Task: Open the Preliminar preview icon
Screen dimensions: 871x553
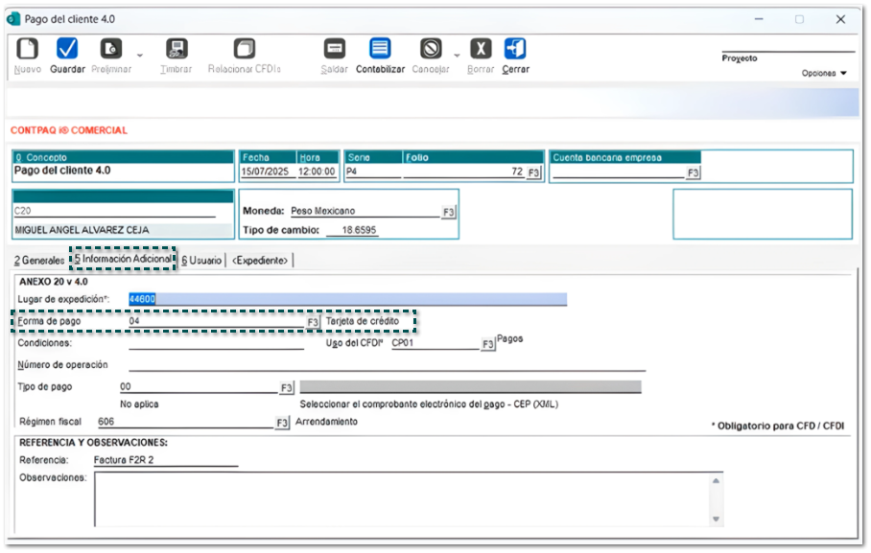Action: pos(111,49)
